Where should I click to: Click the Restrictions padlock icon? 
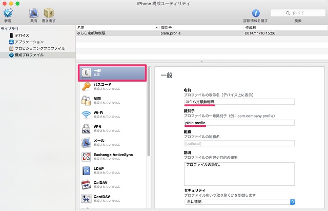86,101
